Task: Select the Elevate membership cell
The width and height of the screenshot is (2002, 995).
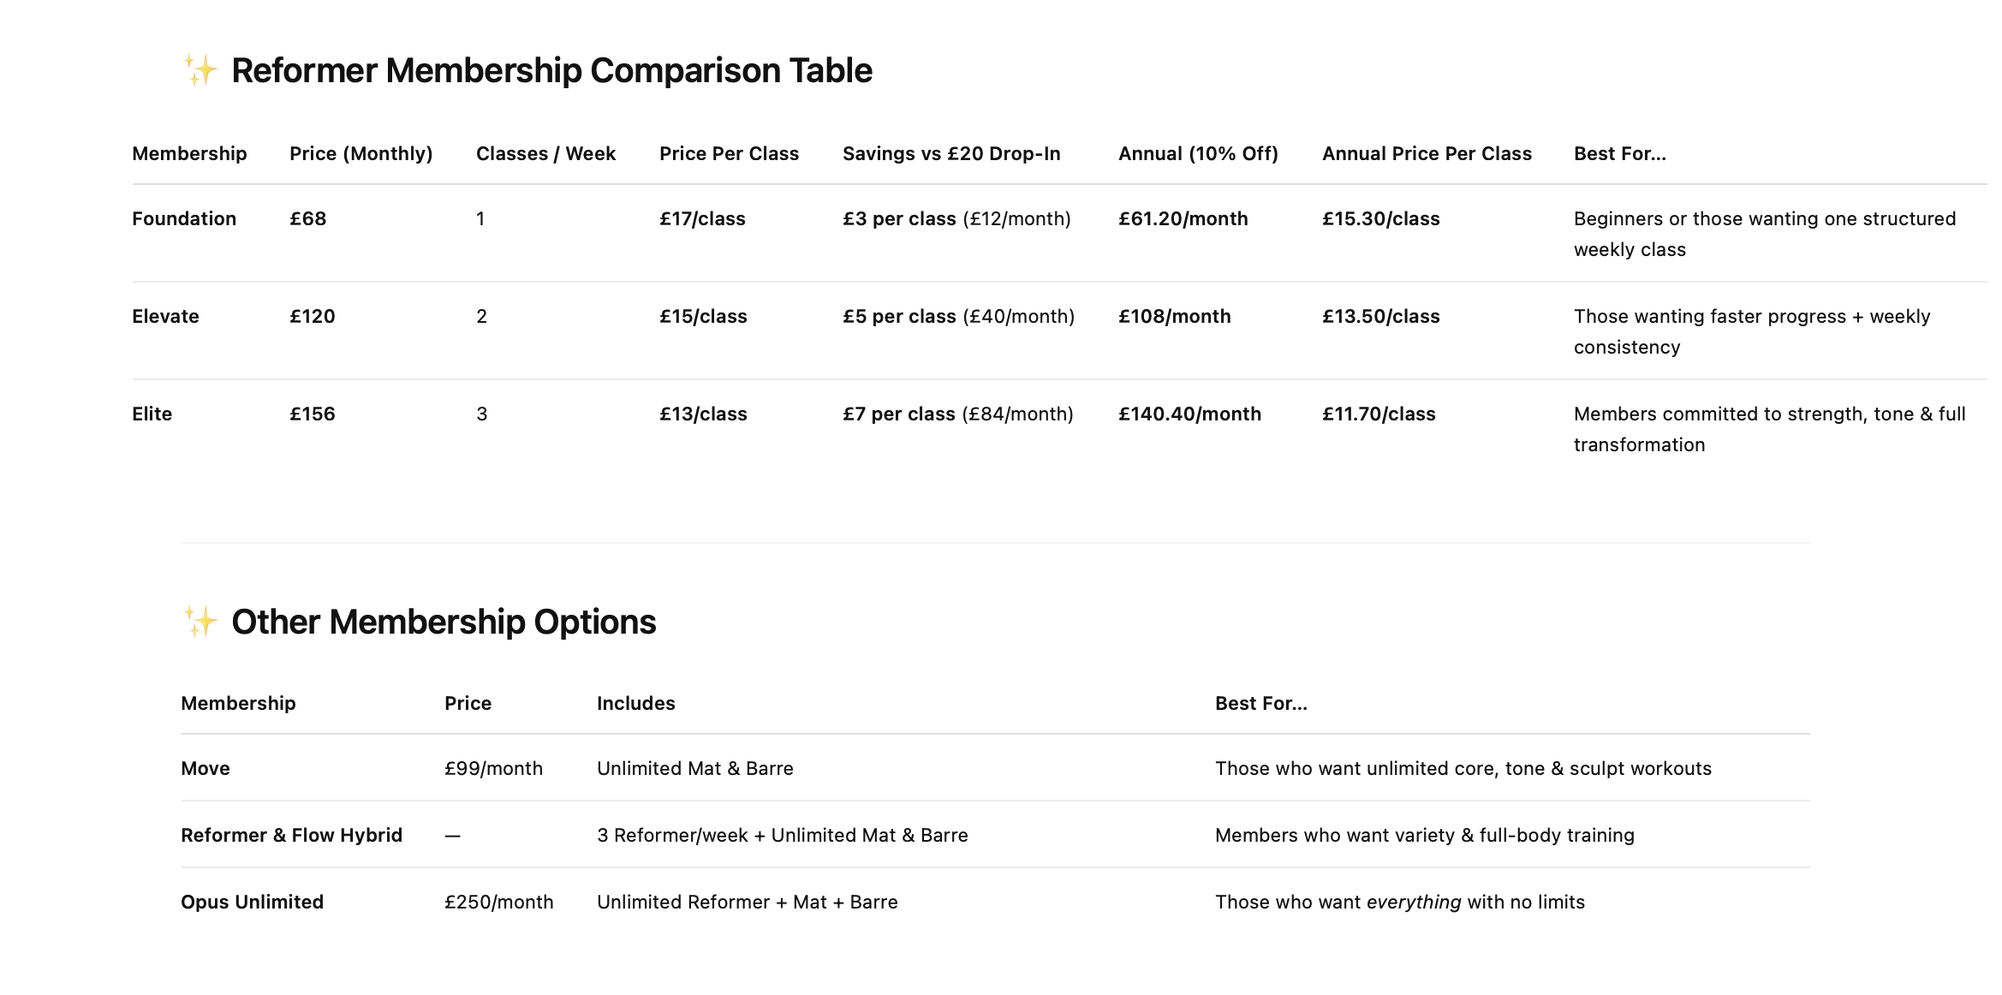Action: pyautogui.click(x=165, y=316)
